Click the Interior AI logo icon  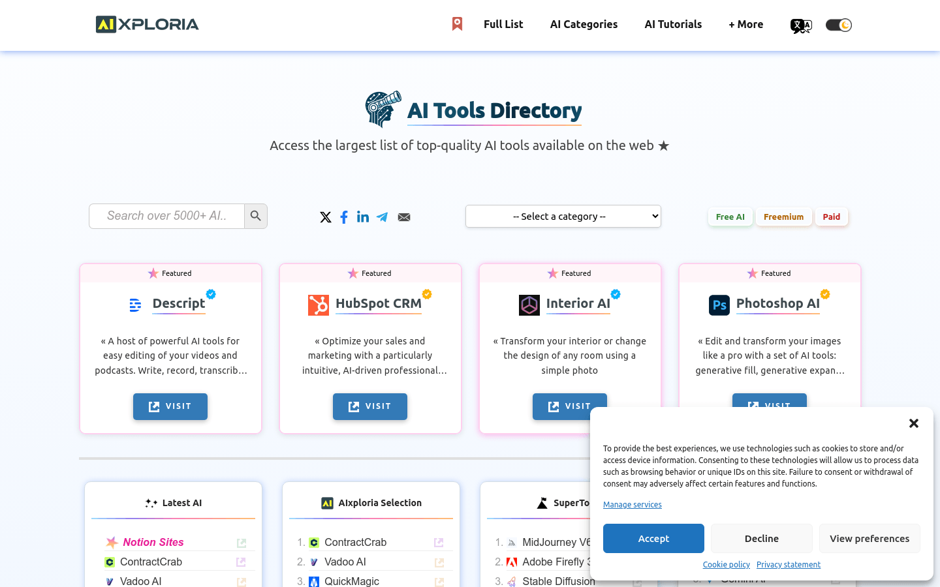pyautogui.click(x=529, y=305)
